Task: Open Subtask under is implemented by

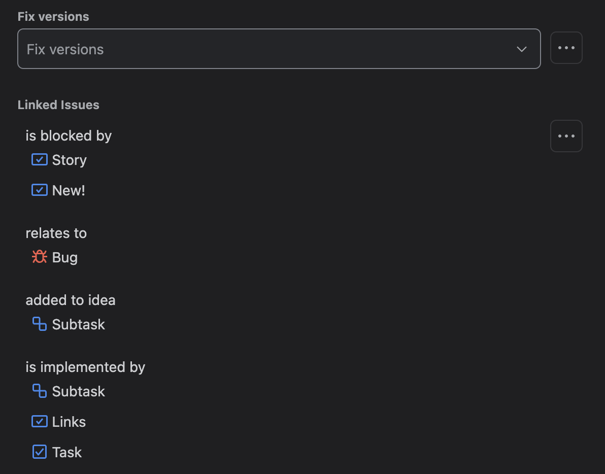Action: click(78, 391)
